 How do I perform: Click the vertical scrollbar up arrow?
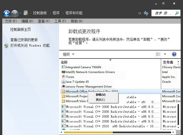[178, 61]
